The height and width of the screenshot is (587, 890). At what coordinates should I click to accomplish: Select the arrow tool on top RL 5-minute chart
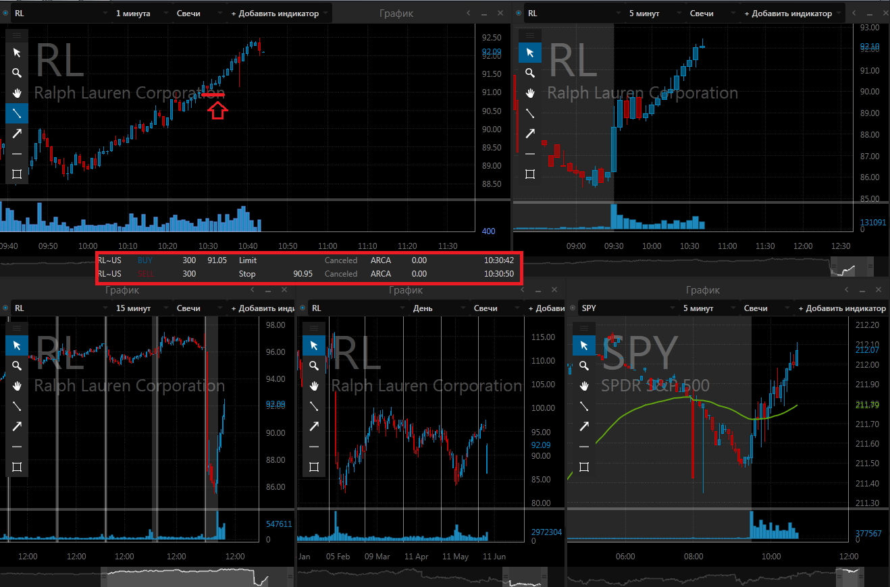click(x=530, y=133)
